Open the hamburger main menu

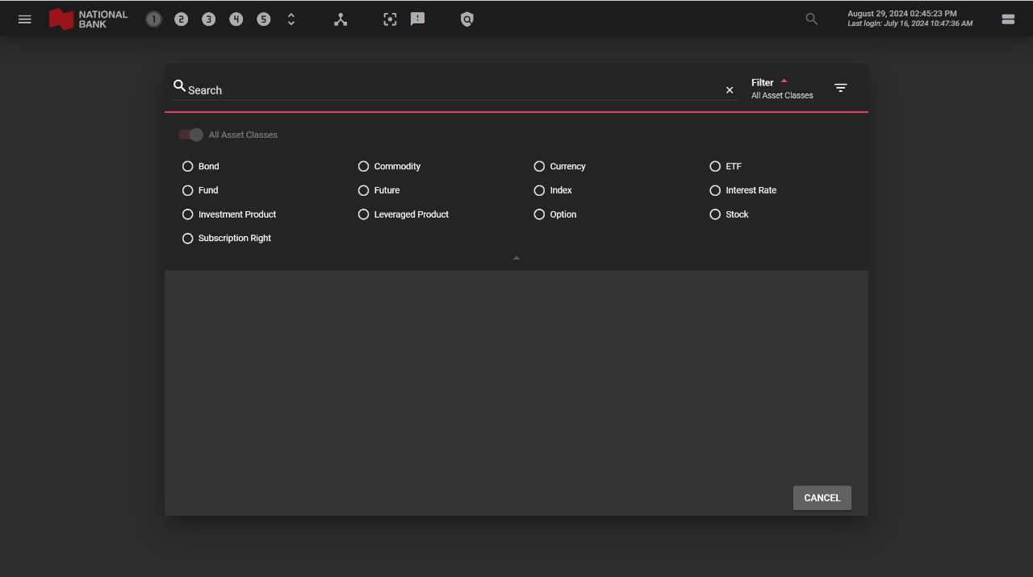pyautogui.click(x=25, y=19)
